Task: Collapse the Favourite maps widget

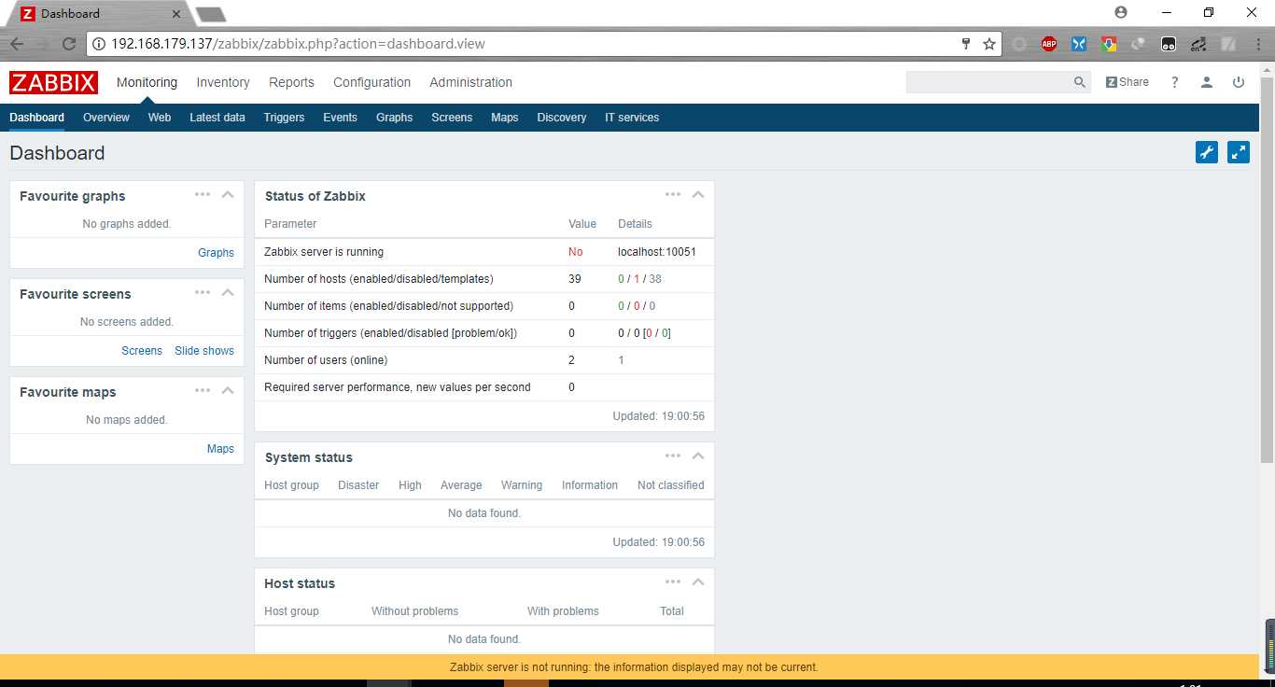Action: coord(228,390)
